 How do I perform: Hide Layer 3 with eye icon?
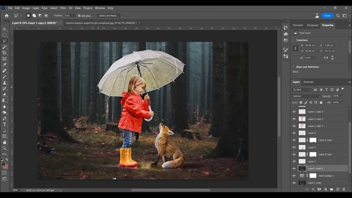click(x=294, y=147)
